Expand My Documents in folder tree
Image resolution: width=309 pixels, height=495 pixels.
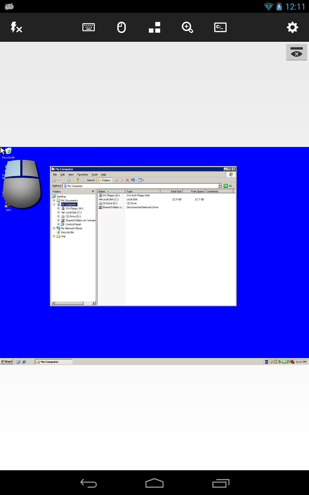tap(54, 200)
